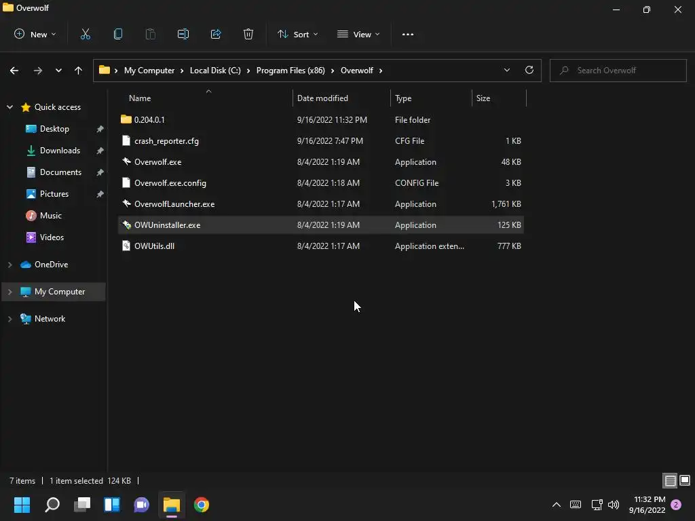Sort by Date modified column header

point(342,98)
